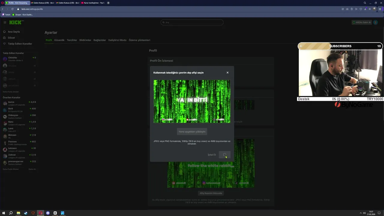Open File Explorer from the taskbar
384x216 pixels.
tap(18, 213)
